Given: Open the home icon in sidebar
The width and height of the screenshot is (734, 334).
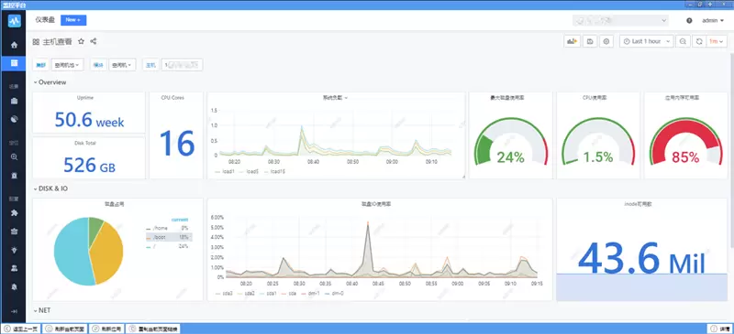Looking at the screenshot, I should [14, 45].
